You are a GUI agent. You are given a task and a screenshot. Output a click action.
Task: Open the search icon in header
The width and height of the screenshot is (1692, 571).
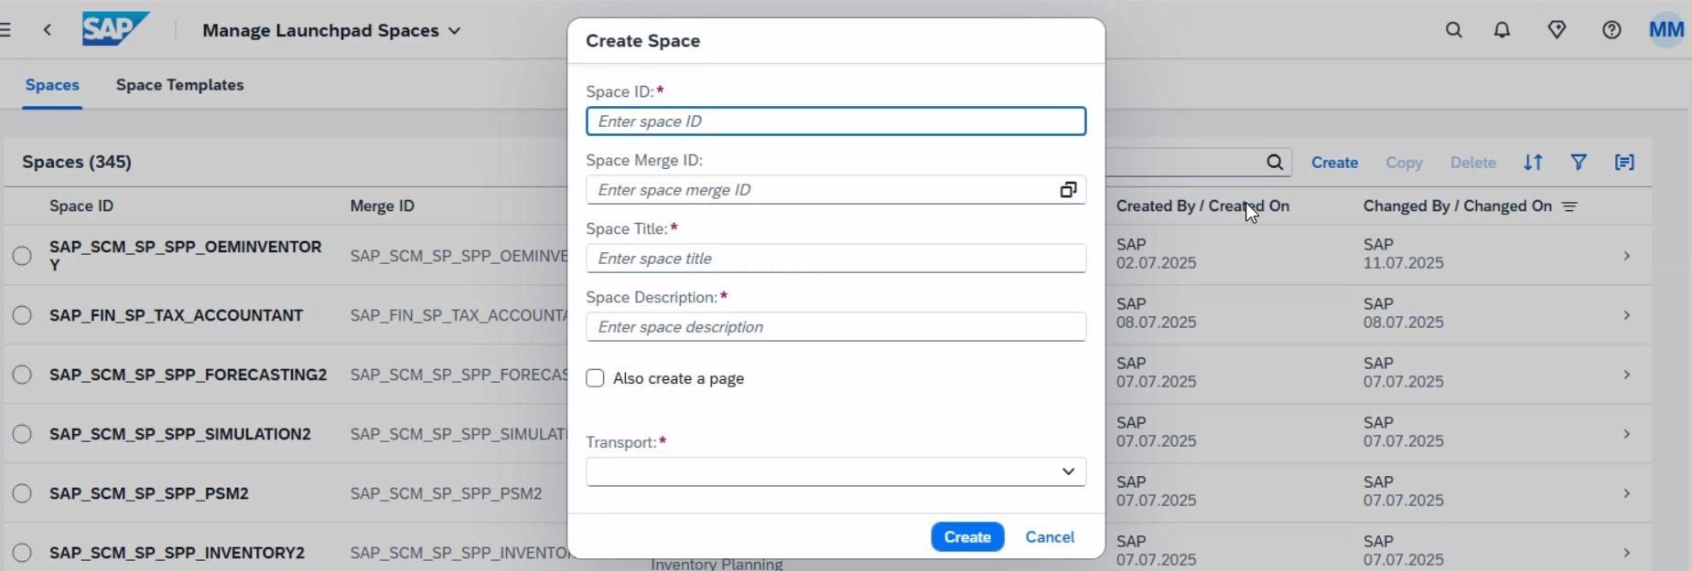pos(1454,30)
